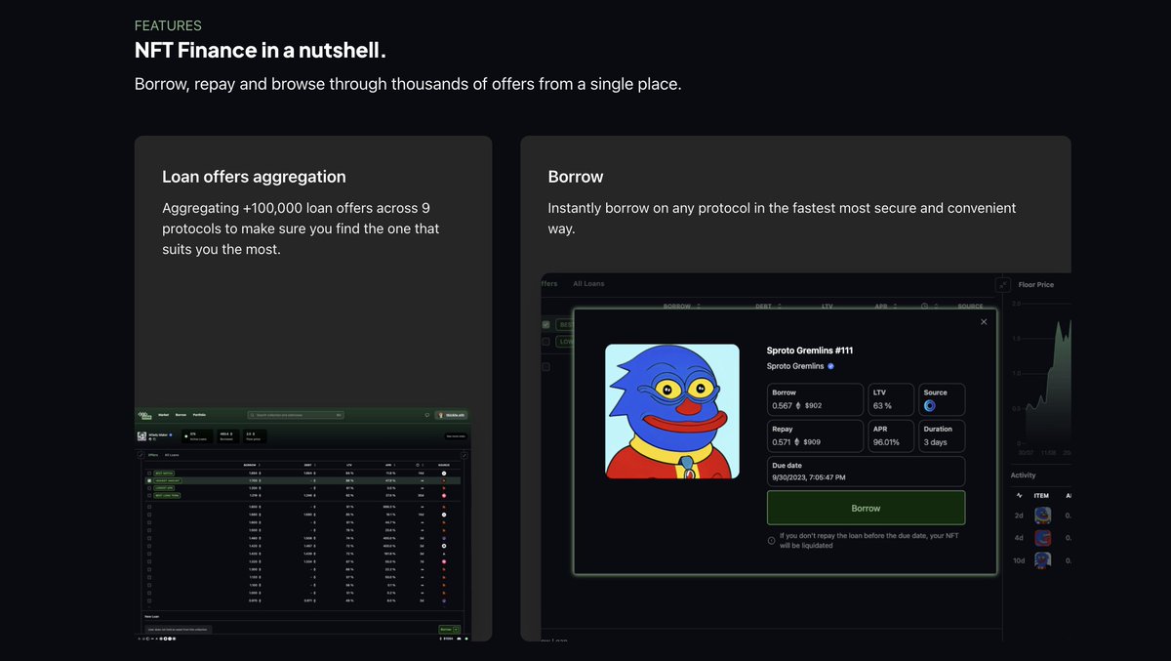Open the Sproto Gremlins collection link
The image size is (1171, 661).
pyautogui.click(x=795, y=366)
